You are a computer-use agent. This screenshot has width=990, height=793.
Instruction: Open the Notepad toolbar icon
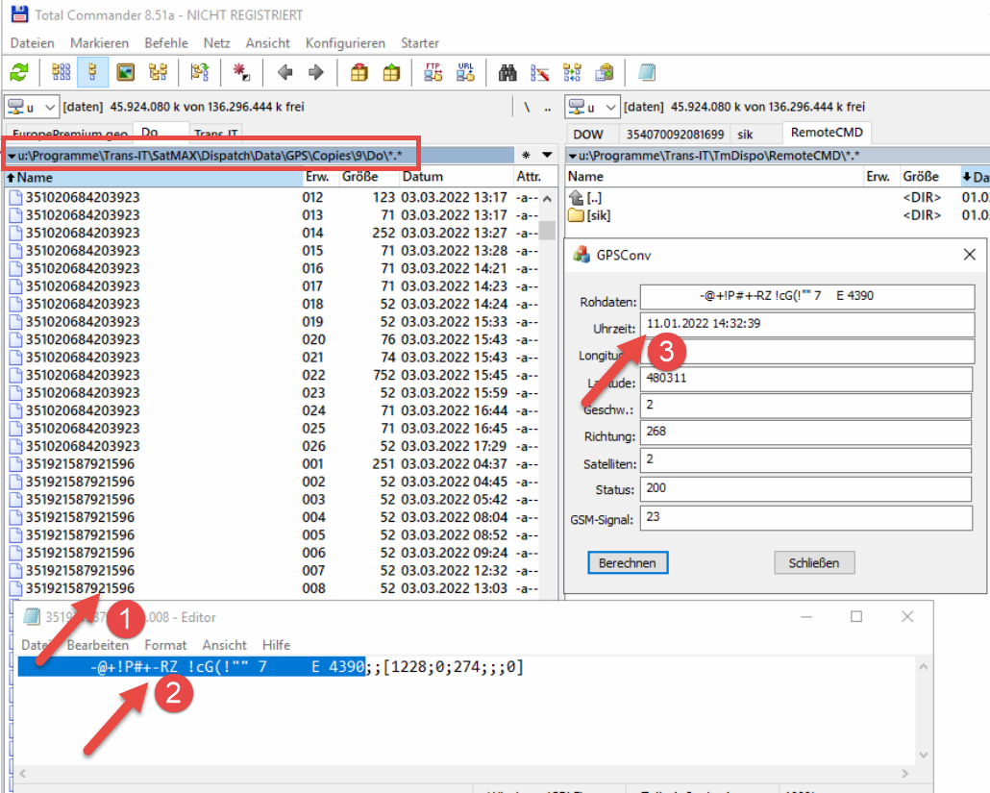(x=647, y=72)
